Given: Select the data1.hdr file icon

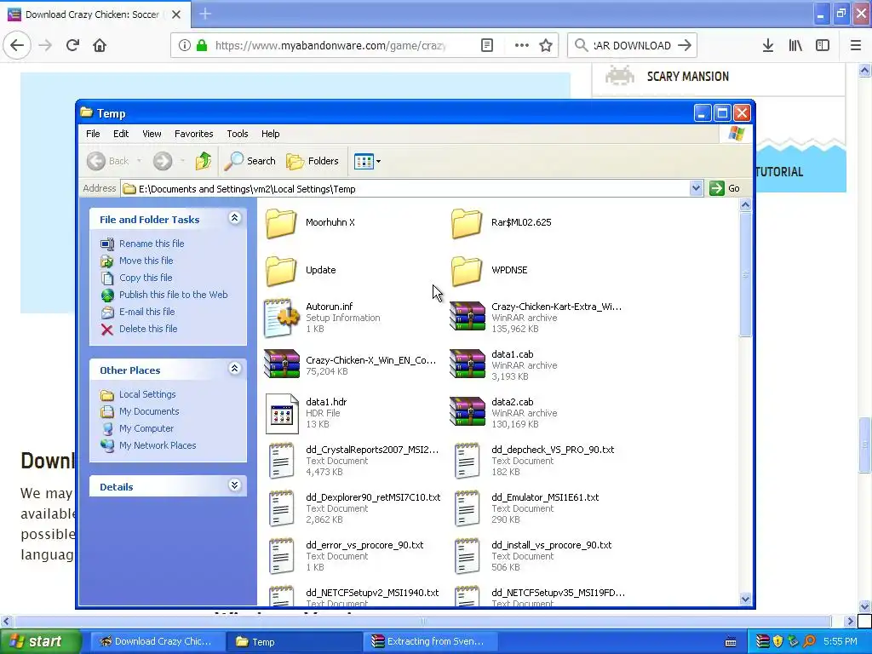Looking at the screenshot, I should pos(282,413).
